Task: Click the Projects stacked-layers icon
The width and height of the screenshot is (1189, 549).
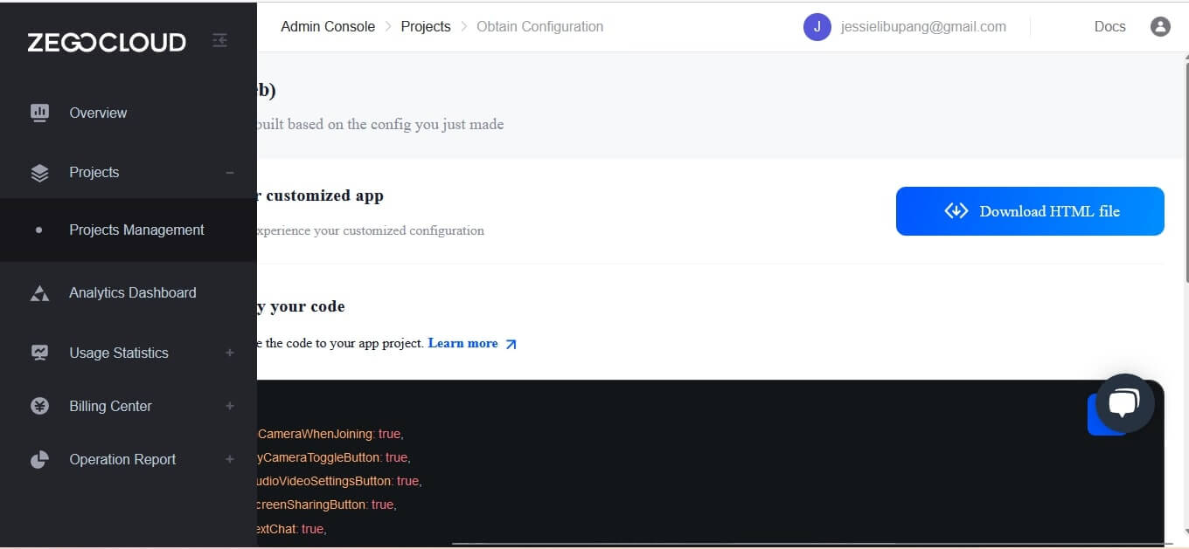Action: (39, 172)
